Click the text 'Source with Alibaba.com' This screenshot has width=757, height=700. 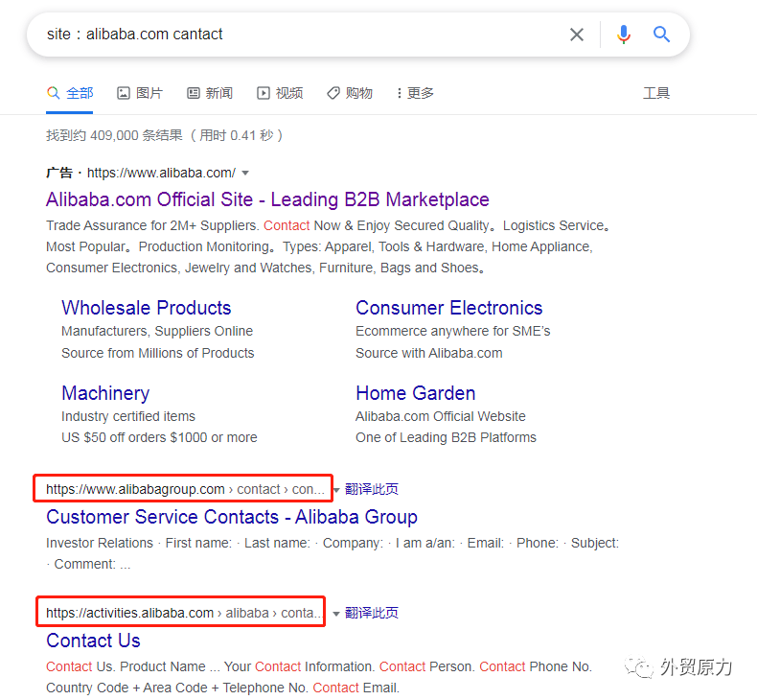pos(428,353)
